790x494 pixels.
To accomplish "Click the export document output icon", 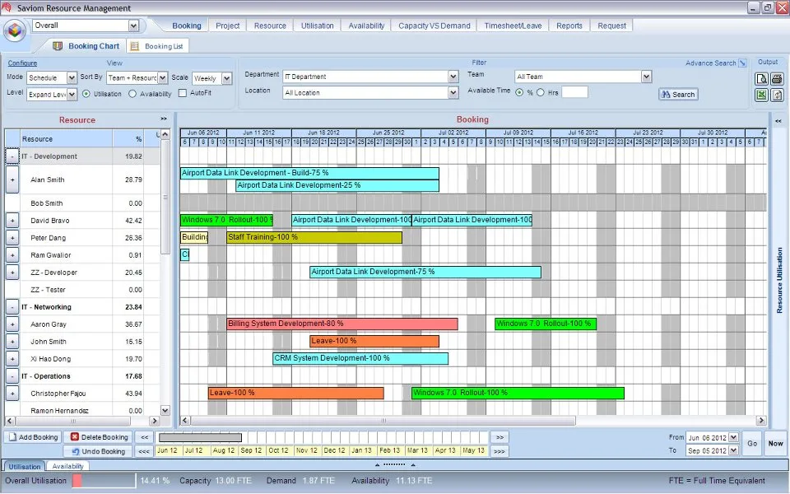I will pos(777,95).
